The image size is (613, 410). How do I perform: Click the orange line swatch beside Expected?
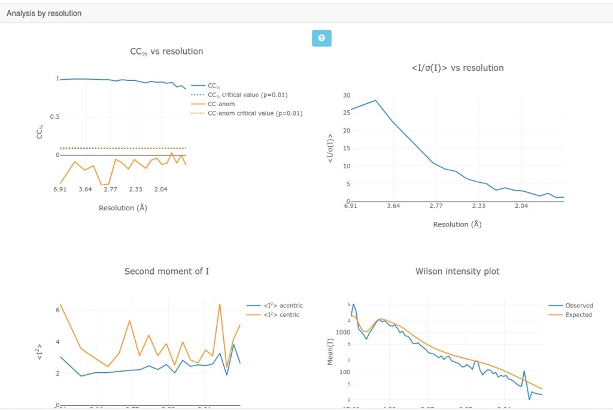click(555, 315)
